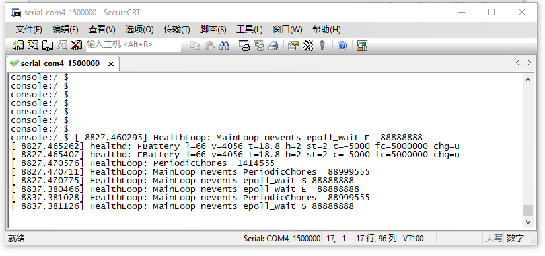Minimize the SecureCRT window

point(462,12)
